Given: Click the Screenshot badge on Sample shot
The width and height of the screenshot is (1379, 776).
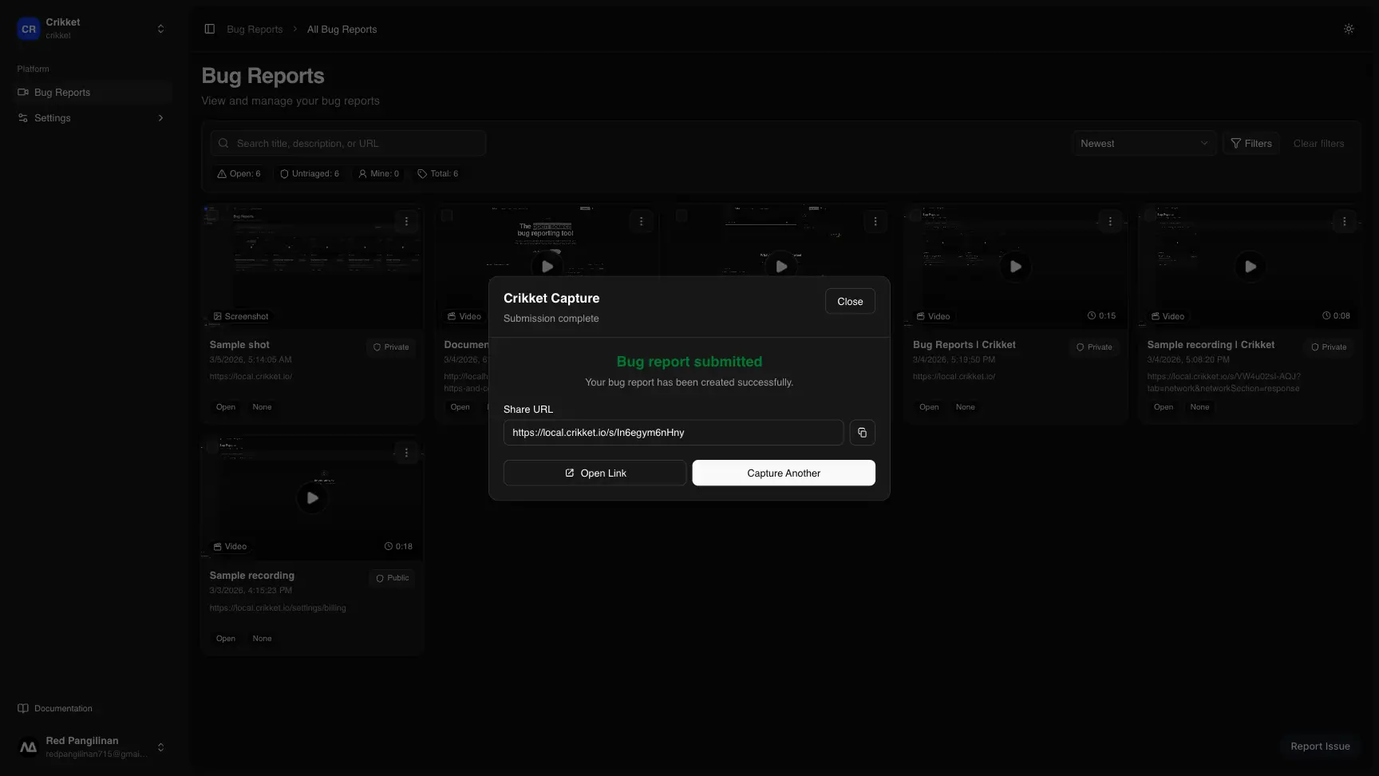Looking at the screenshot, I should (241, 317).
